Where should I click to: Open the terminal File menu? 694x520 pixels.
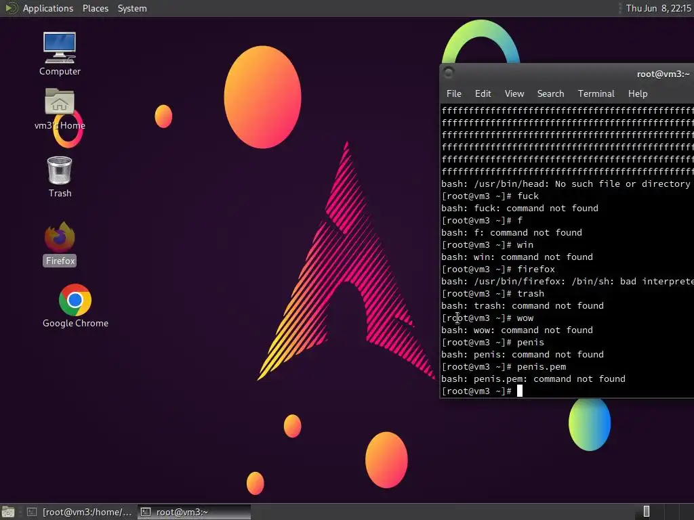pyautogui.click(x=453, y=93)
